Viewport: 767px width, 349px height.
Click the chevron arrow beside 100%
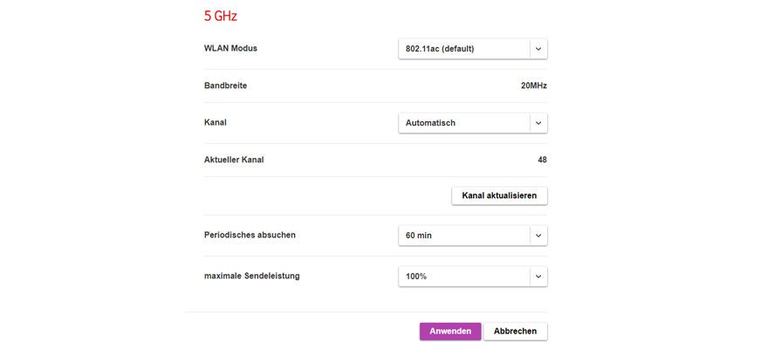tap(538, 277)
